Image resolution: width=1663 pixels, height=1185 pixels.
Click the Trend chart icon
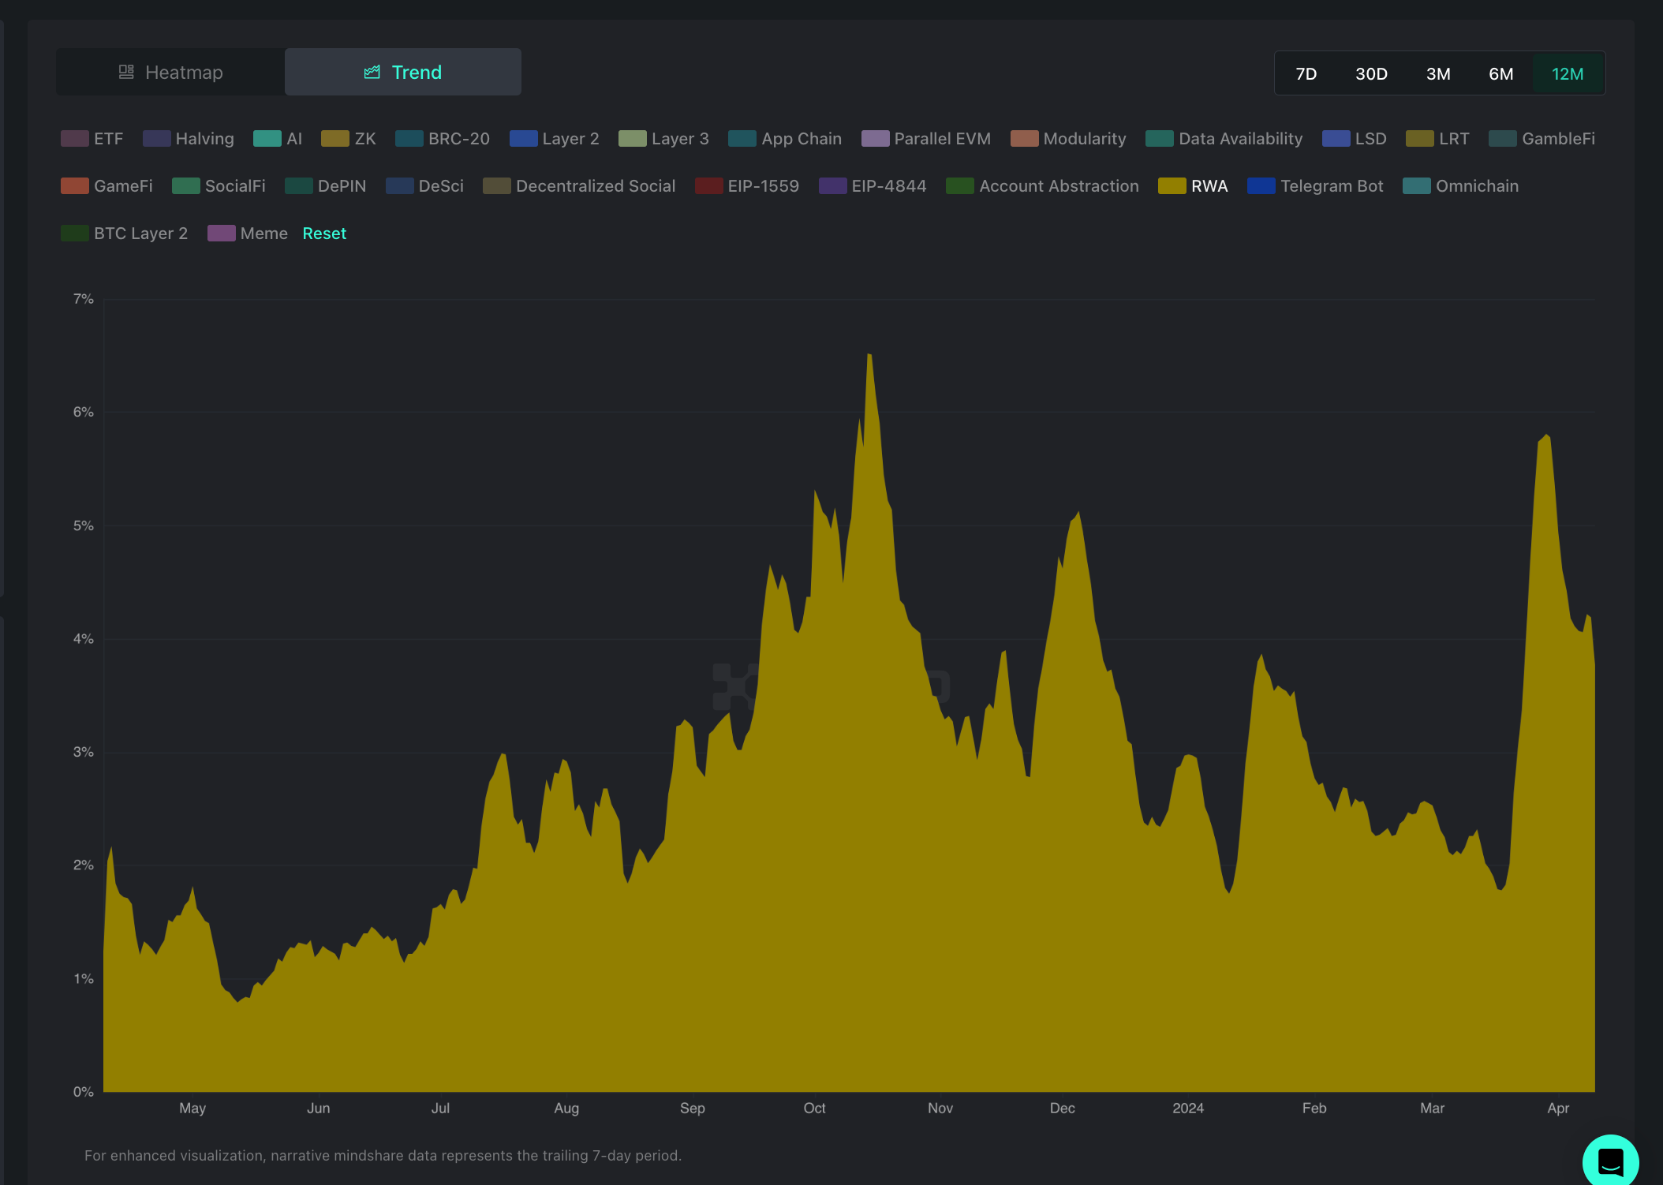[x=372, y=73]
